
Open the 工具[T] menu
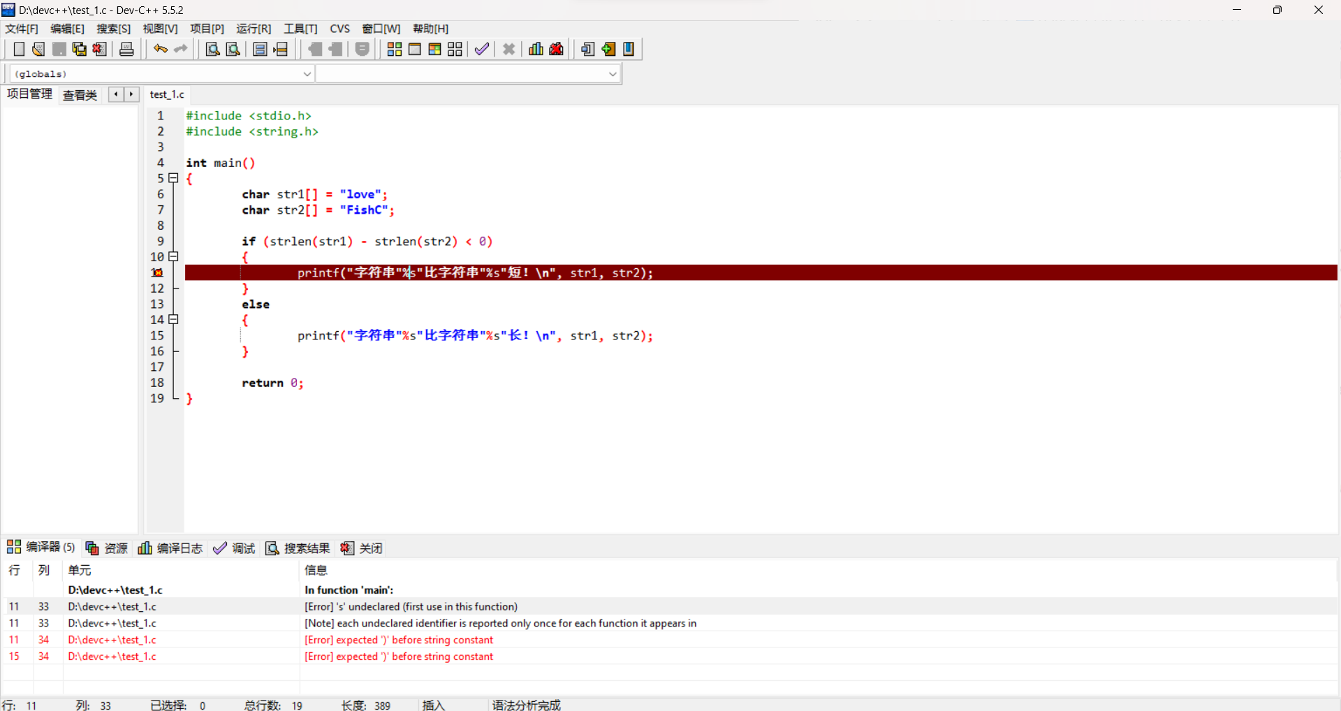pyautogui.click(x=300, y=29)
